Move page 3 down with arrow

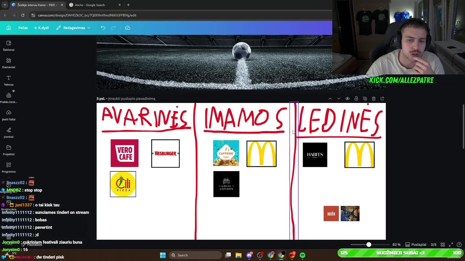click(339, 99)
